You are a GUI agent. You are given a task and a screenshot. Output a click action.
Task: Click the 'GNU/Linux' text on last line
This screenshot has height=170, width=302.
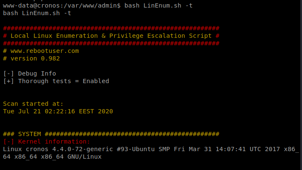tap(84, 157)
